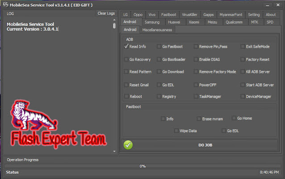
Task: Click the DO JOB button
Action: 200,145
